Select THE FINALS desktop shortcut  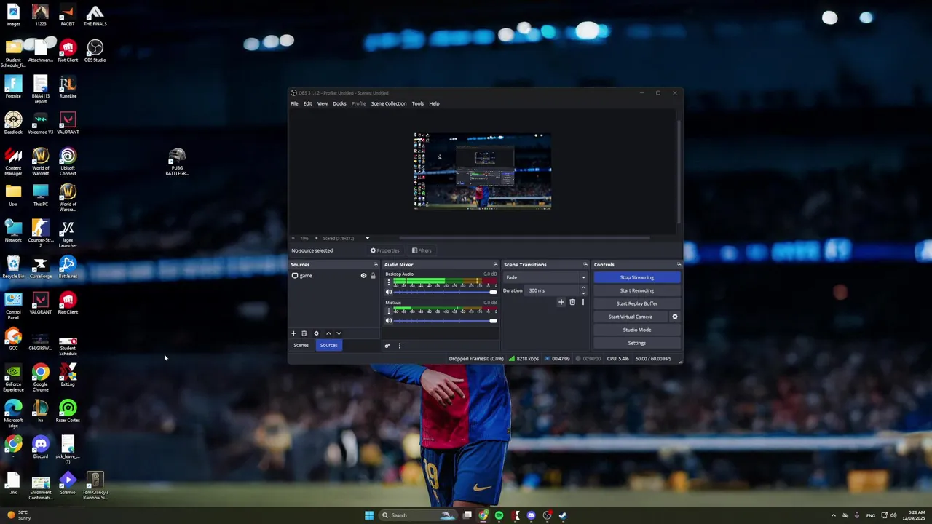[95, 15]
